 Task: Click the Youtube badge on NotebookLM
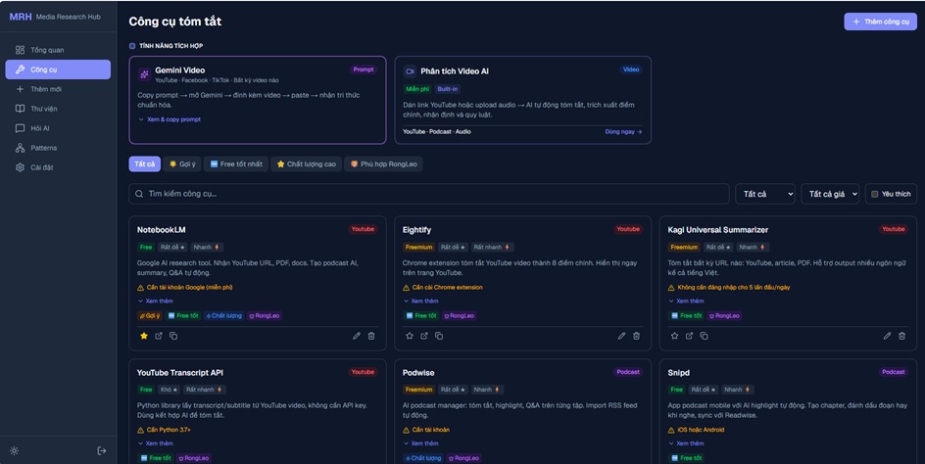click(363, 229)
